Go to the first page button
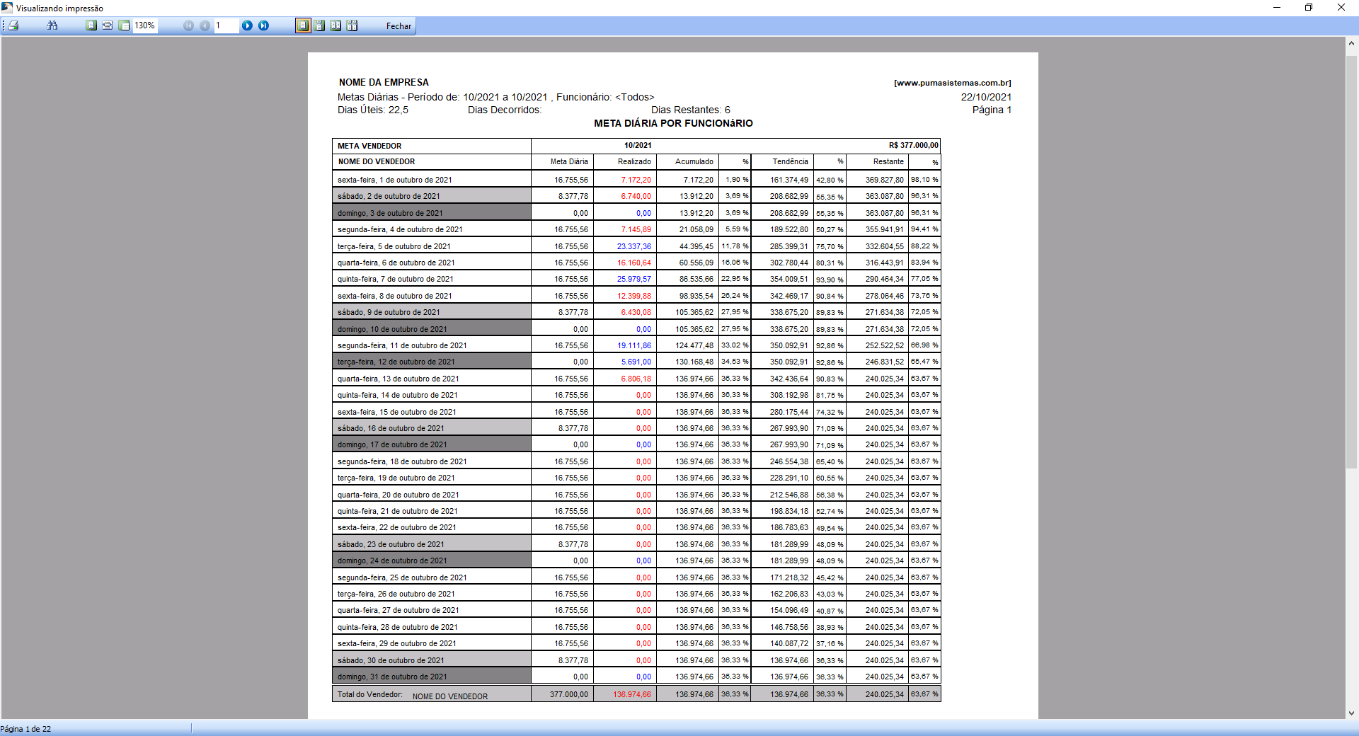The width and height of the screenshot is (1359, 736). (188, 25)
